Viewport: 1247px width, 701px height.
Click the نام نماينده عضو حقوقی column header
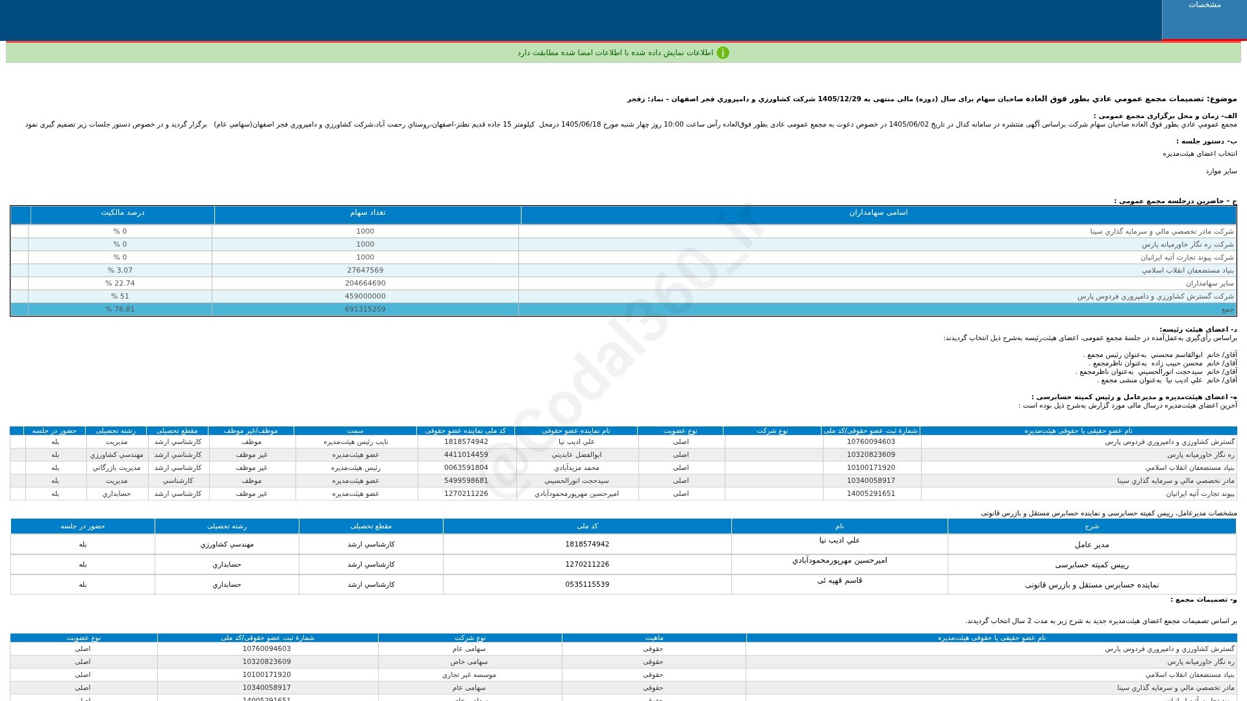click(x=576, y=431)
